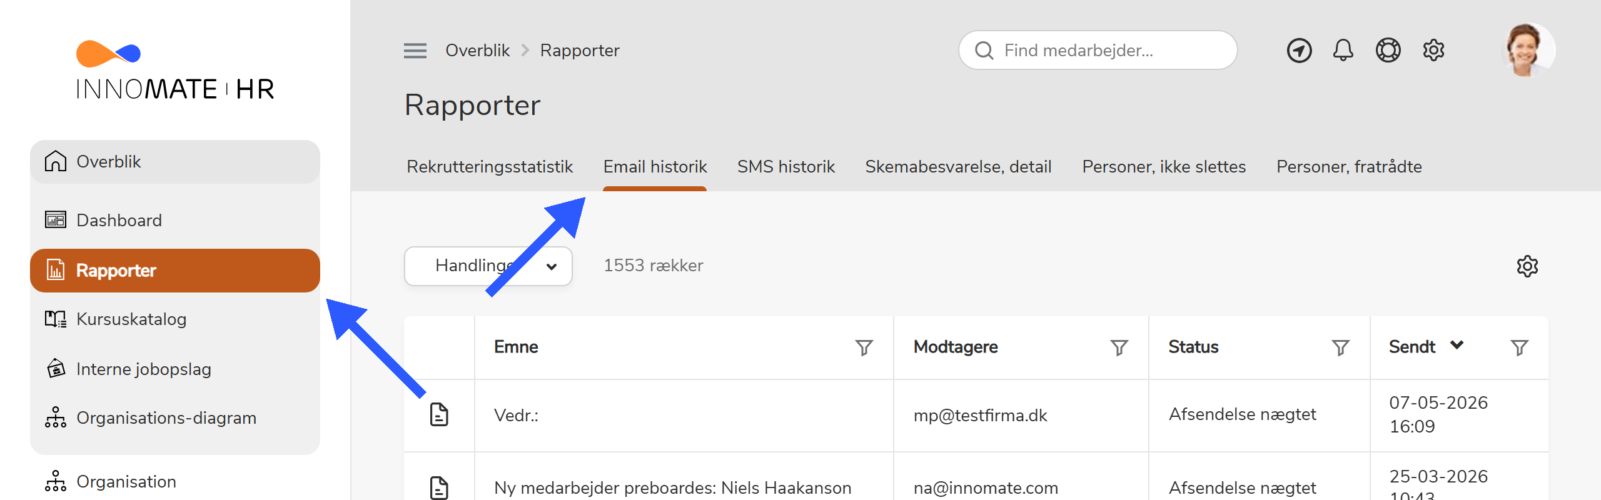Open Skemabesvarelse, detail tab

[958, 167]
